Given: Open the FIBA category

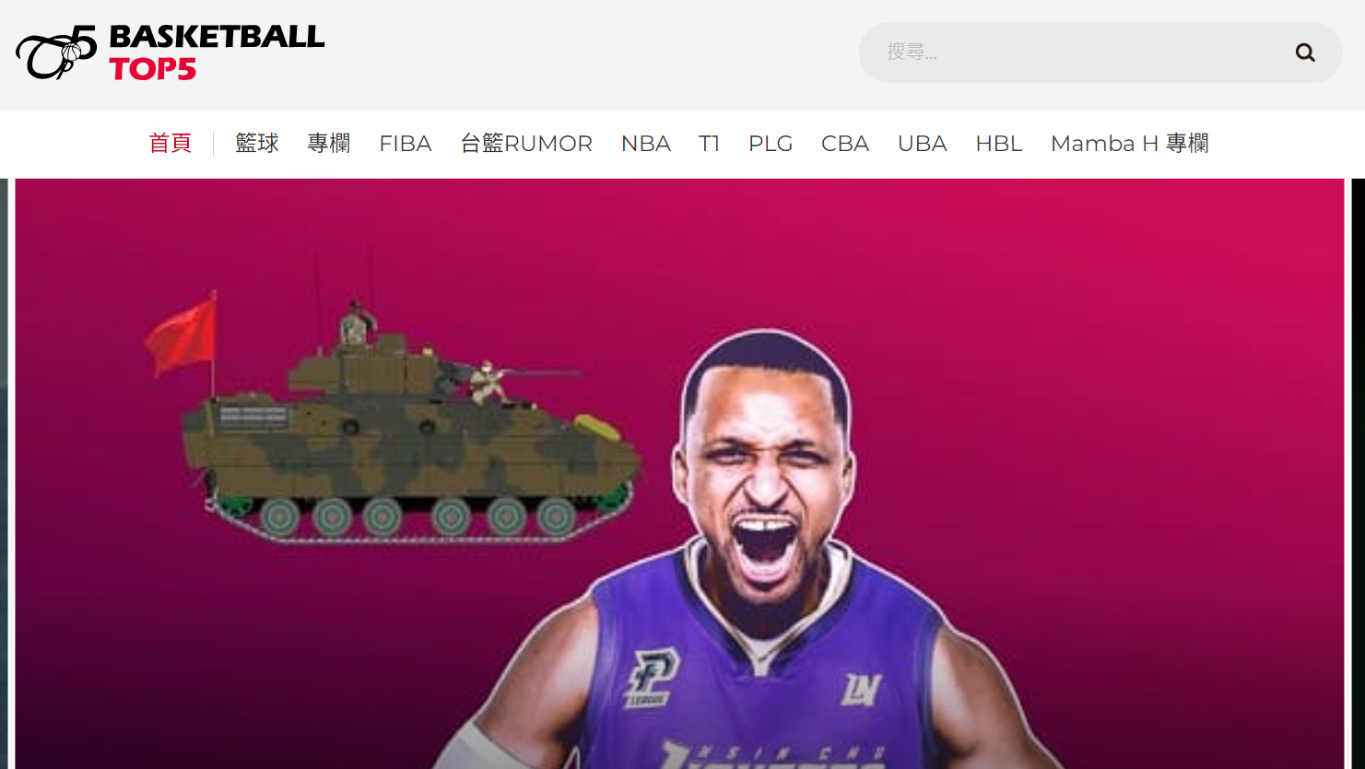Looking at the screenshot, I should coord(406,144).
